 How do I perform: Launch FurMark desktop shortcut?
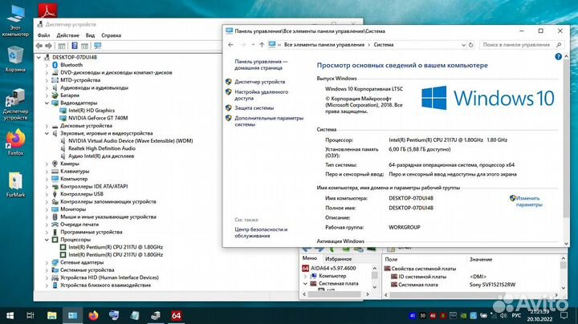(x=15, y=184)
